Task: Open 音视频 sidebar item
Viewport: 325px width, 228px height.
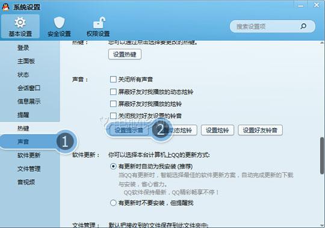Action: (26, 182)
